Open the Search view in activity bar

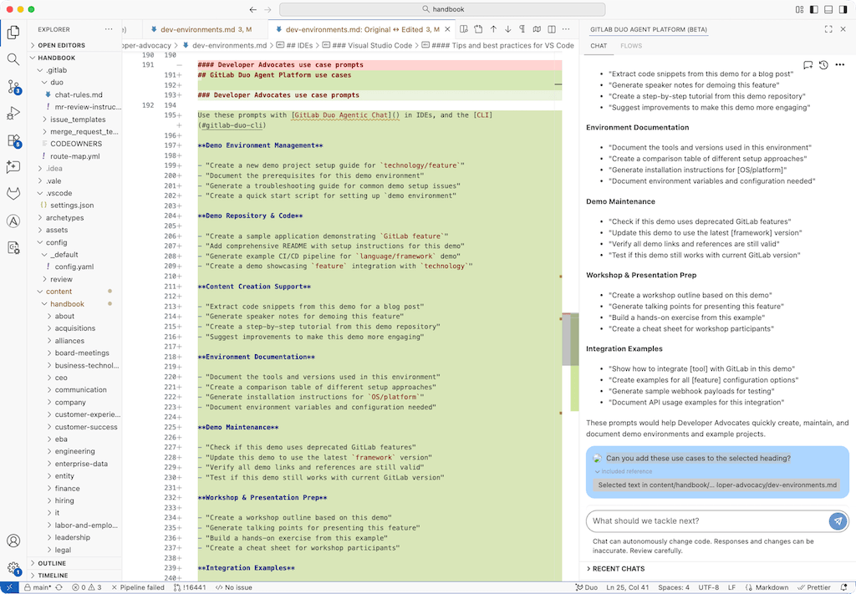coord(13,59)
